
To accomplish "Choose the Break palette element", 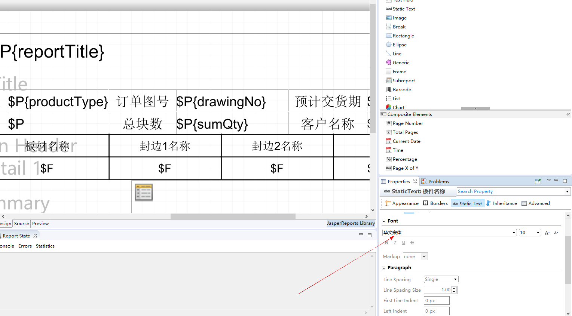I will click(x=396, y=27).
